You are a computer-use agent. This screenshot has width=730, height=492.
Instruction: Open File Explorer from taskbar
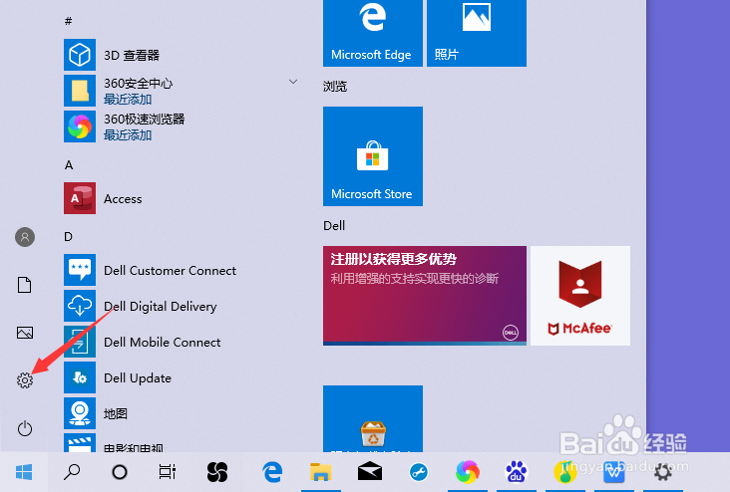[321, 472]
